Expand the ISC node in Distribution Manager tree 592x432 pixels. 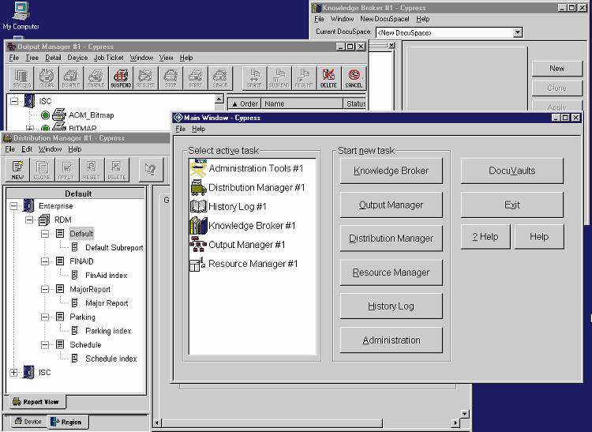13,372
